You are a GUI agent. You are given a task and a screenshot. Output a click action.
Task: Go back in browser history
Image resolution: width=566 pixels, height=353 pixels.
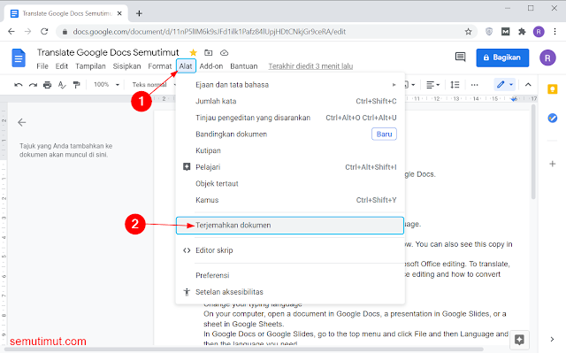tap(11, 32)
